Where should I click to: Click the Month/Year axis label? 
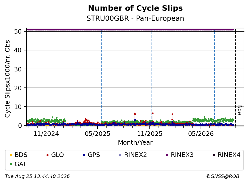coord(135,143)
